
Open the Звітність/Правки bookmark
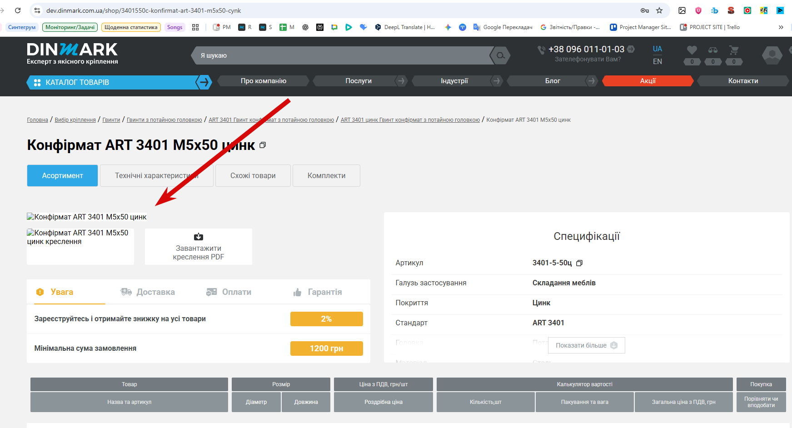570,27
